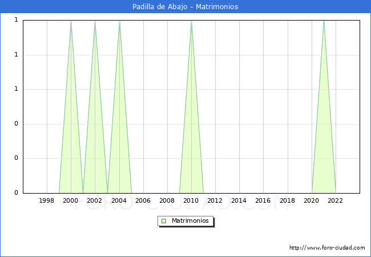Viewport: 371px width, 257px height.
Task: Select the 2016 x-axis label
Action: (x=263, y=200)
